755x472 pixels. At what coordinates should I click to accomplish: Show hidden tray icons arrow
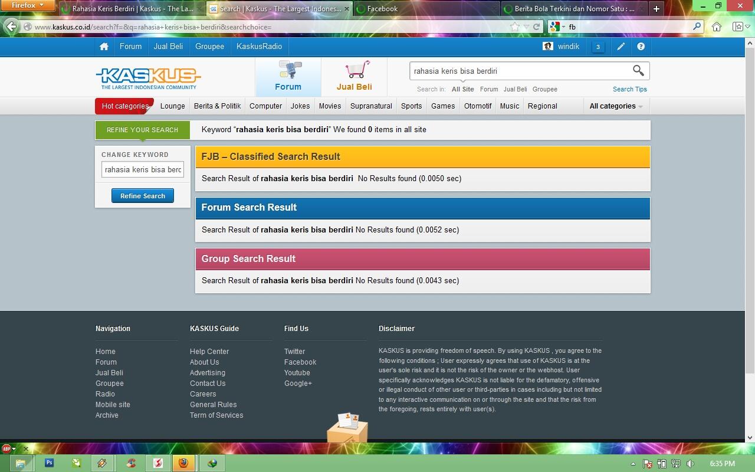tap(633, 464)
